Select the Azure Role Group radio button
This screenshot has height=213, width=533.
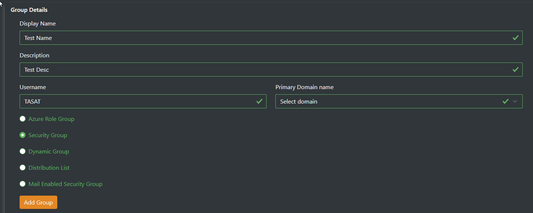coord(23,119)
